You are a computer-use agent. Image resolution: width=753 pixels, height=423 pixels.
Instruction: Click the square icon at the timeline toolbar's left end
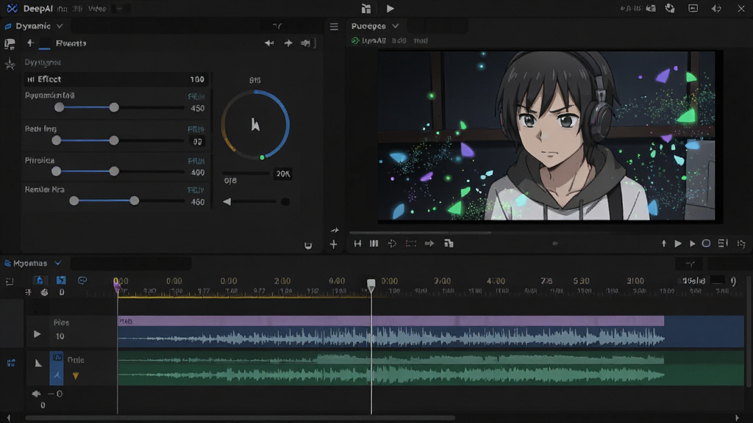point(10,282)
